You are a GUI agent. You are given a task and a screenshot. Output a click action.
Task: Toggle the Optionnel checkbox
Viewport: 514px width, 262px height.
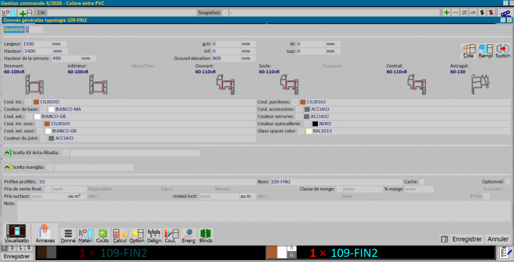pyautogui.click(x=508, y=182)
